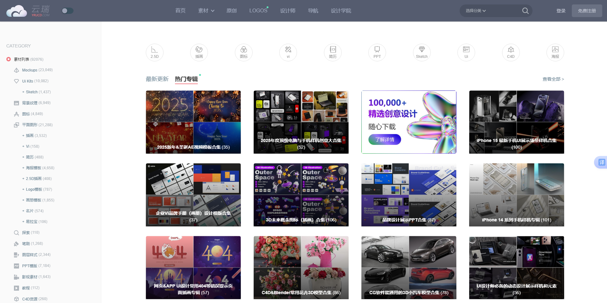Click the PPT category icon
Image resolution: width=607 pixels, height=303 pixels.
[377, 52]
